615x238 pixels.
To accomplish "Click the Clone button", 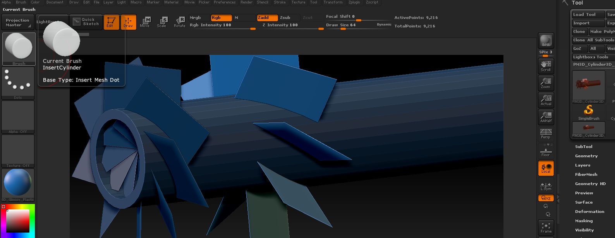I will pos(579,32).
